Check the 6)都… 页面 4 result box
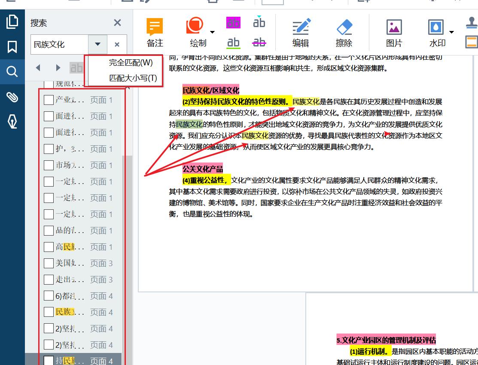 pyautogui.click(x=49, y=296)
